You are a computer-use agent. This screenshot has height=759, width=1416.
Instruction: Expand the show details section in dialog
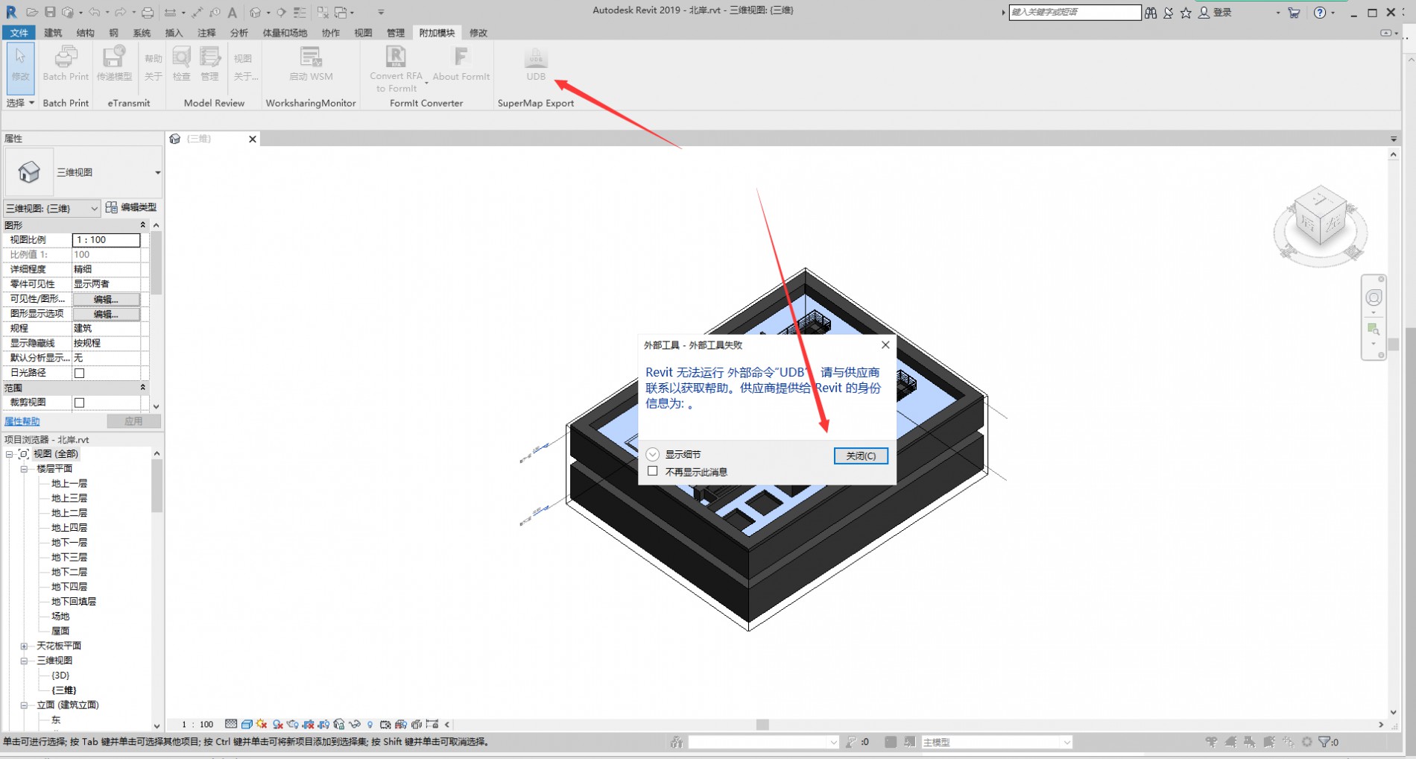point(653,454)
